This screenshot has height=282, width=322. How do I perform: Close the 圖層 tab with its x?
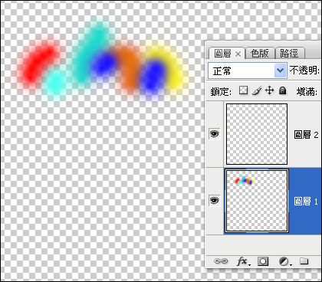point(238,54)
